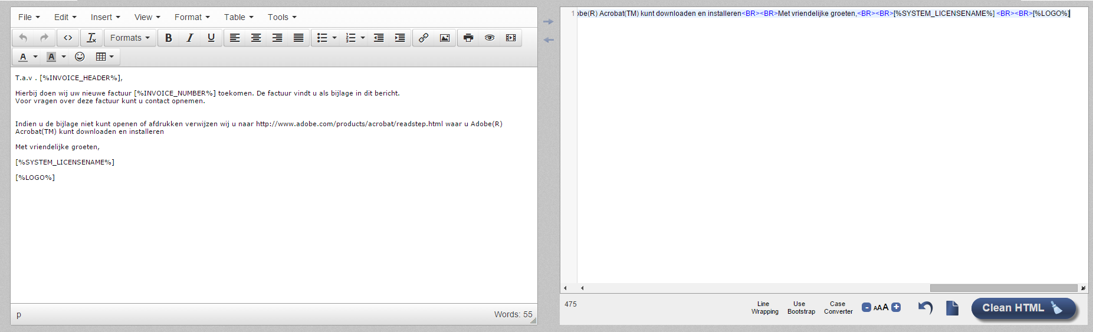The height and width of the screenshot is (332, 1093).
Task: Click the undo arrow beside Clean HTML
Action: tap(925, 308)
